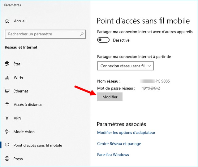198x167 pixels.
Task: Click the Mode Avion airplane icon
Action: point(7,132)
